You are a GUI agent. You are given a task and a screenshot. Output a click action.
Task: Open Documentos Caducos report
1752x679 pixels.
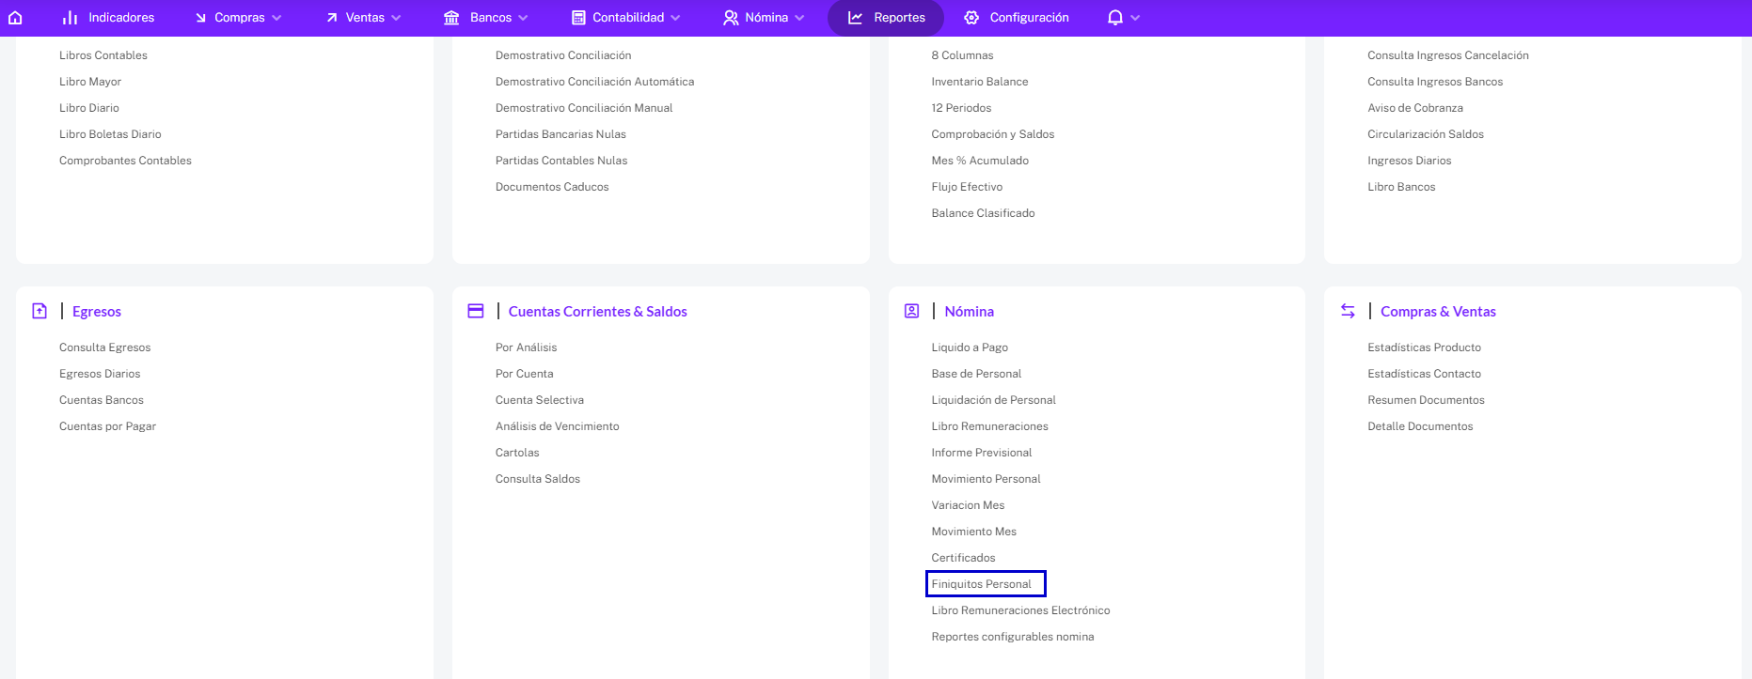[x=552, y=187]
